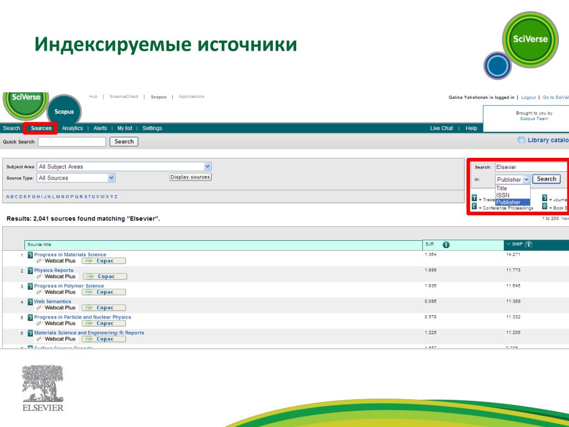Click the J icon for Journal in legend
The image size is (569, 427).
(545, 198)
